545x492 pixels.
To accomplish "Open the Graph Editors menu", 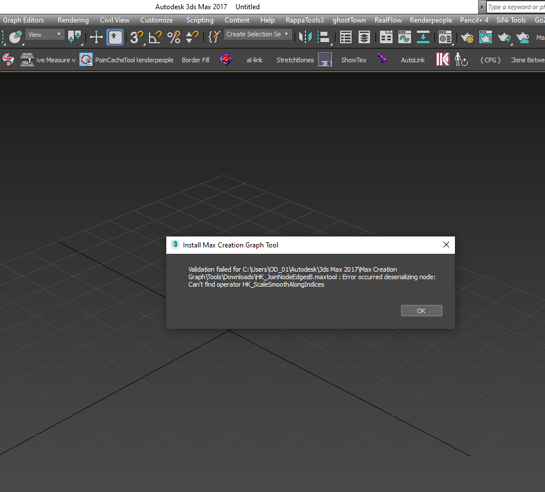I will point(23,20).
